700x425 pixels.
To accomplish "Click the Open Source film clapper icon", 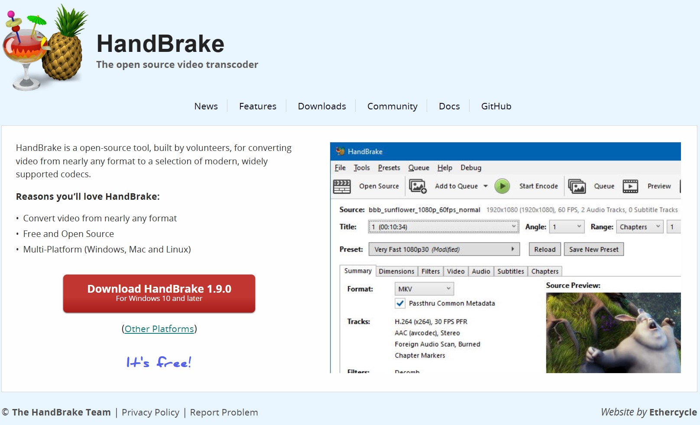I will pos(342,186).
